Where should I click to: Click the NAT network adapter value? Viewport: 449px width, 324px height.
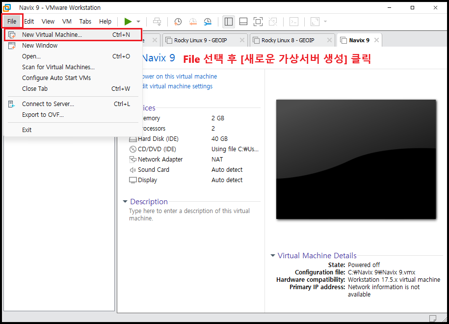pyautogui.click(x=217, y=160)
